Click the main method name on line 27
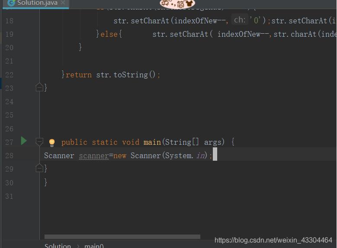 152,142
